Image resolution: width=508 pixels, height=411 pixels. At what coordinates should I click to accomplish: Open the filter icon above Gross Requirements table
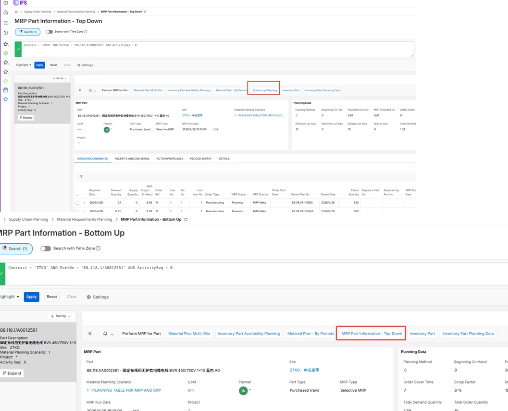coord(81,176)
